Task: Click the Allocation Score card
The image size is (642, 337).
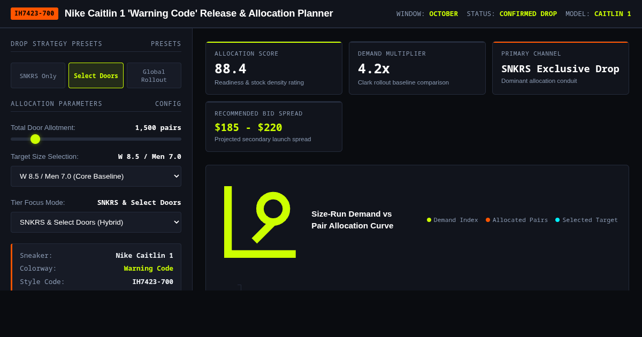Action: click(x=274, y=68)
